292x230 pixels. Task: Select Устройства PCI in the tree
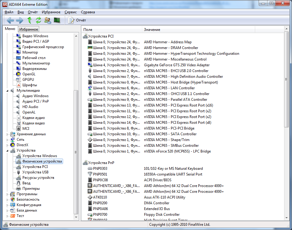(x=35, y=167)
